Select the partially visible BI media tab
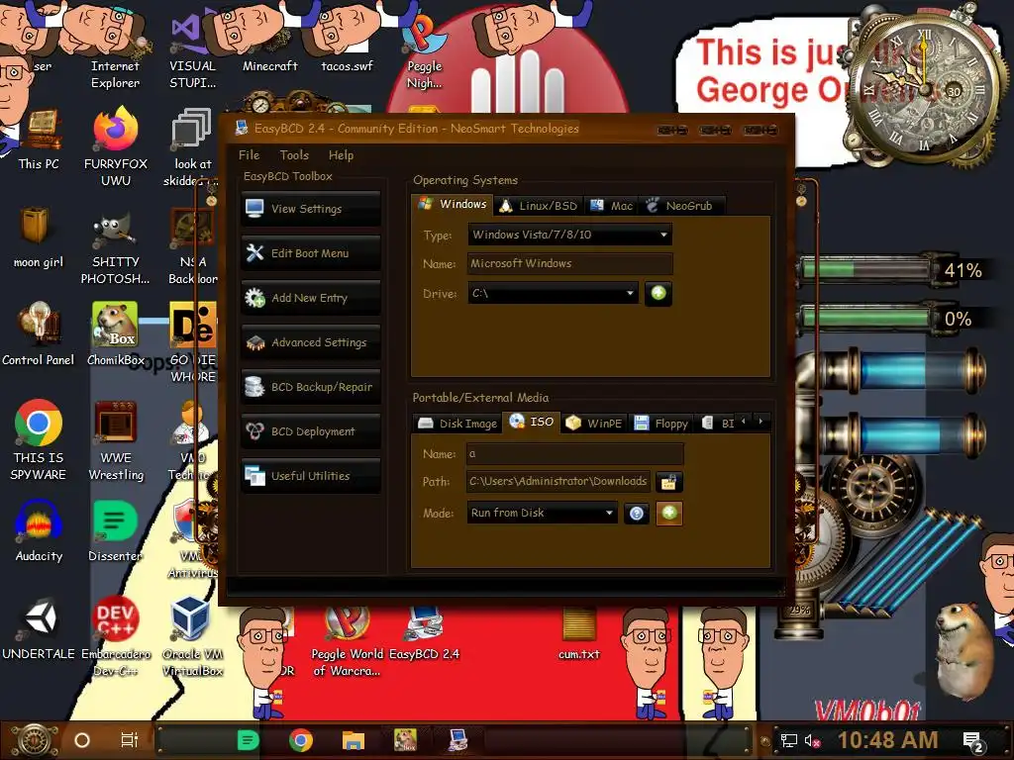 [x=718, y=424]
